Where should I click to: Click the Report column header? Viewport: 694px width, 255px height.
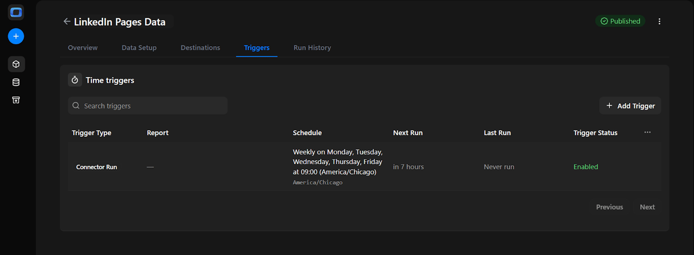[x=157, y=133]
